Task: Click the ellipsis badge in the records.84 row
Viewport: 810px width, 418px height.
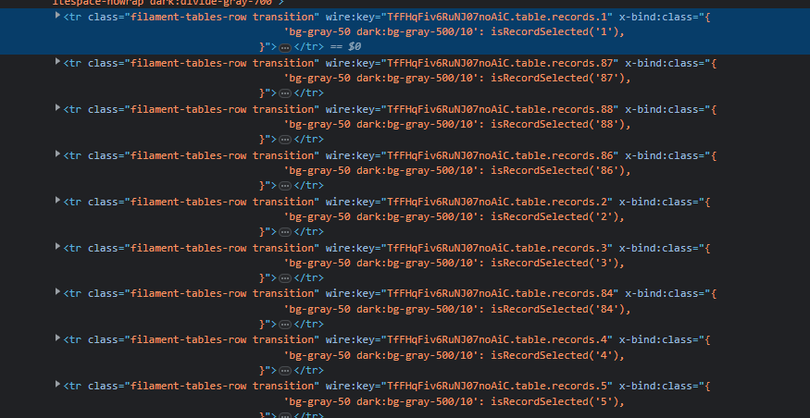Action: click(285, 325)
